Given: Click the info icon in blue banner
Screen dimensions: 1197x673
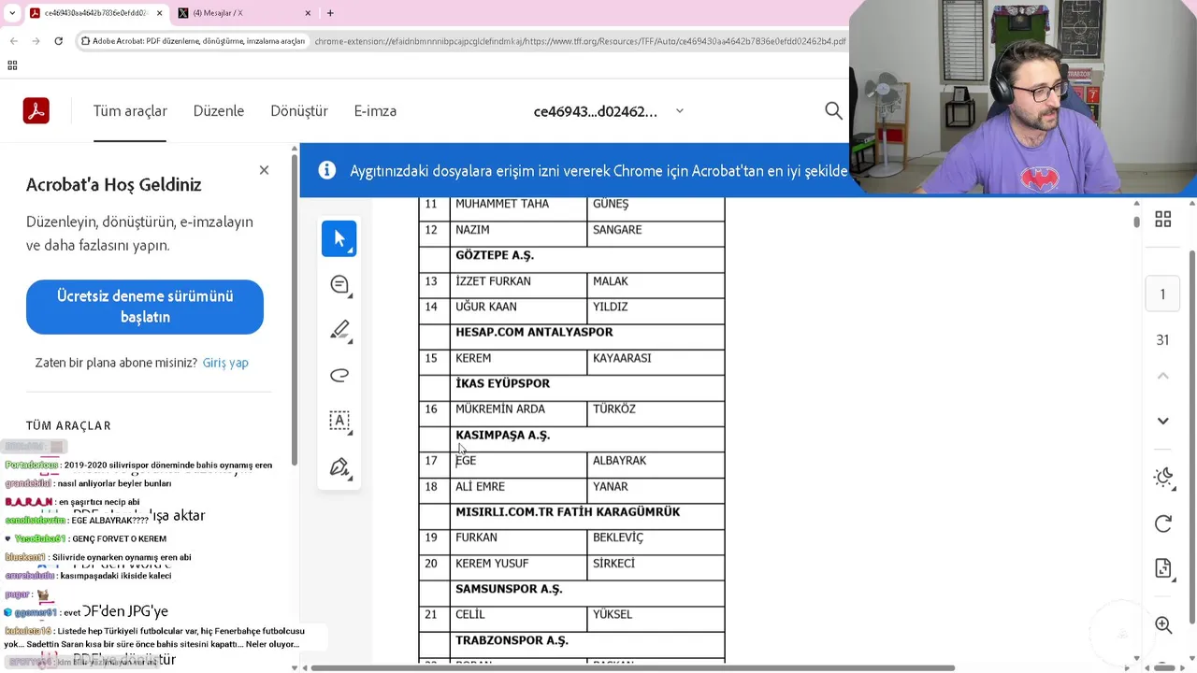Looking at the screenshot, I should click(326, 170).
